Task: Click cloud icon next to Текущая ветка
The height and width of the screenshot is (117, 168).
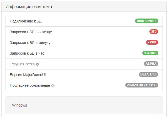Action: (x=37, y=64)
